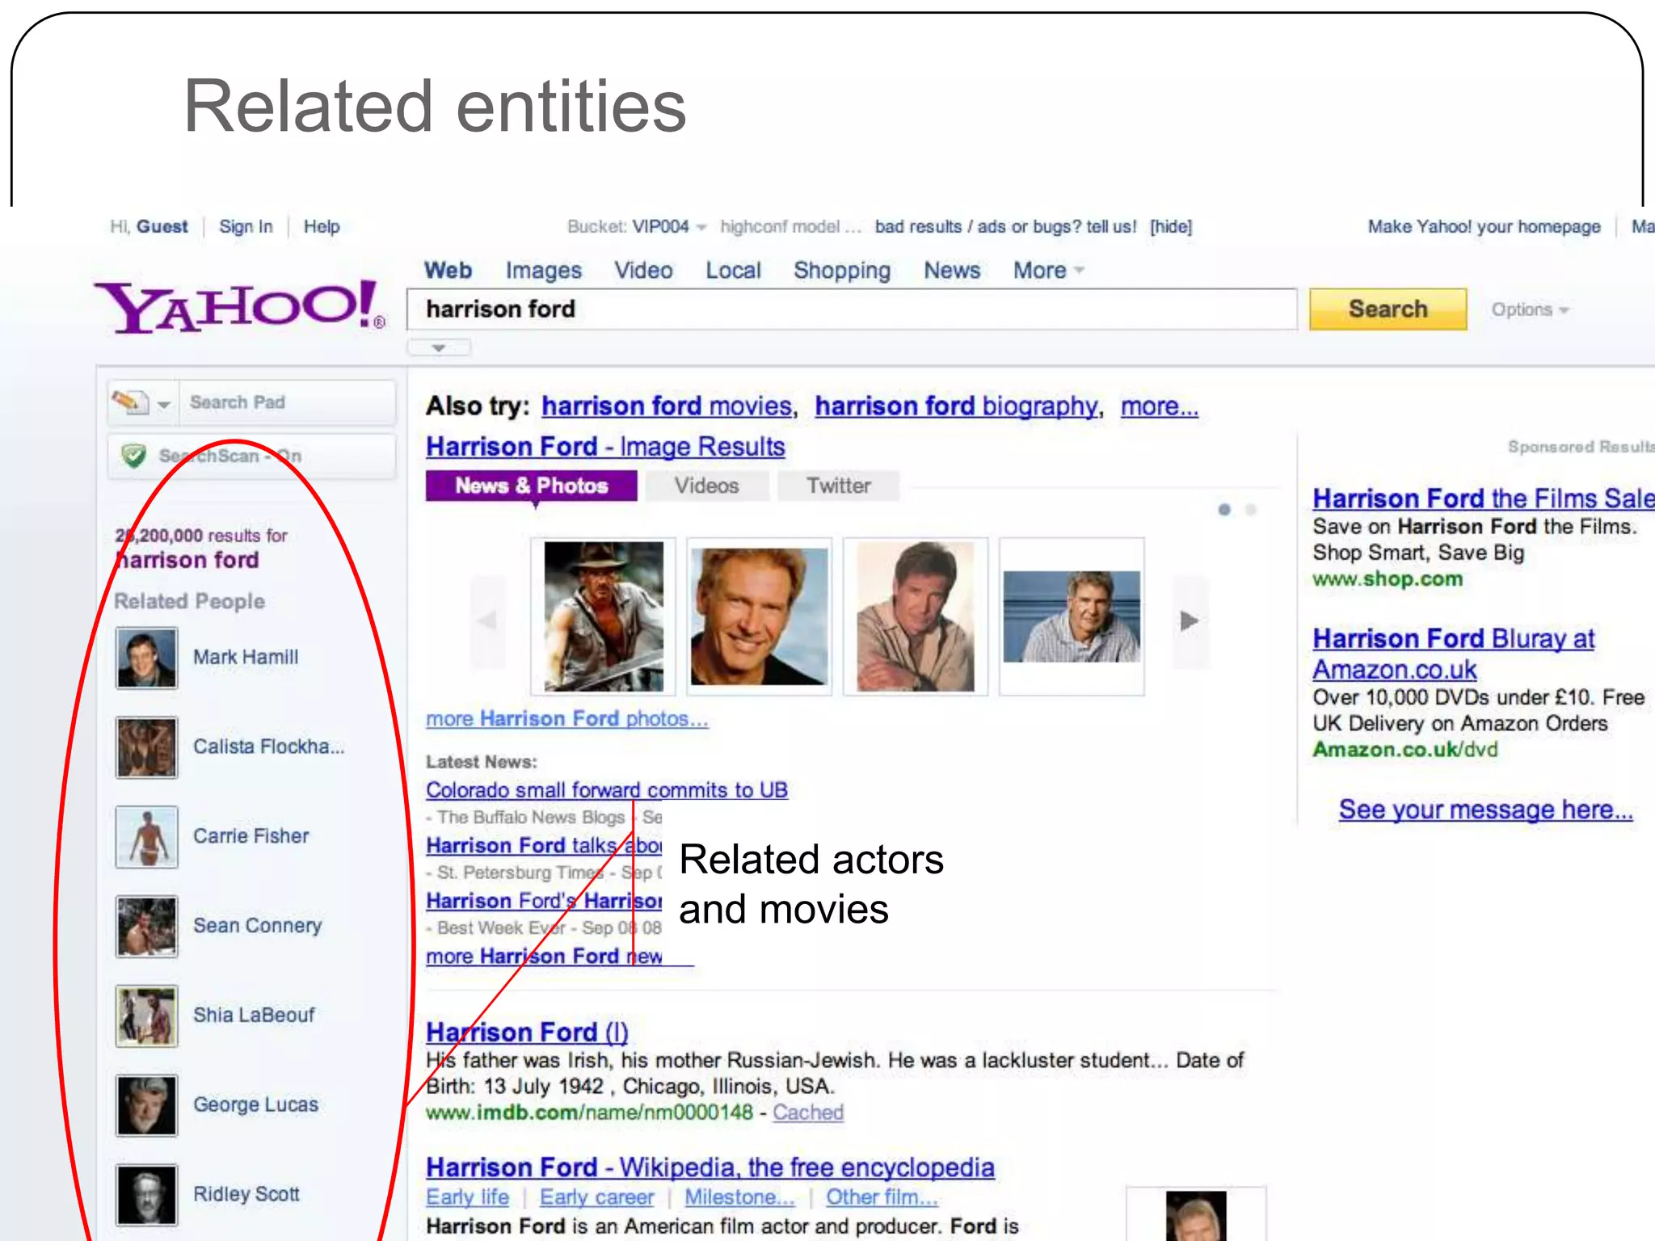Open the blue-background photo thumbnail
This screenshot has height=1241, width=1655.
tap(1072, 616)
